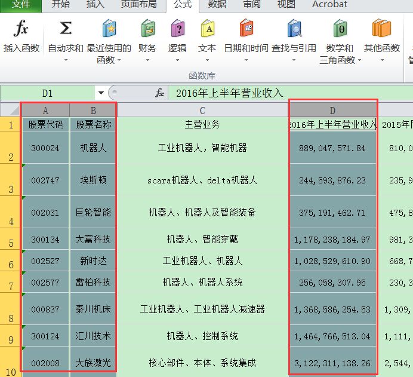The image size is (413, 377).
Task: Select row 10 header
Action: pos(11,361)
